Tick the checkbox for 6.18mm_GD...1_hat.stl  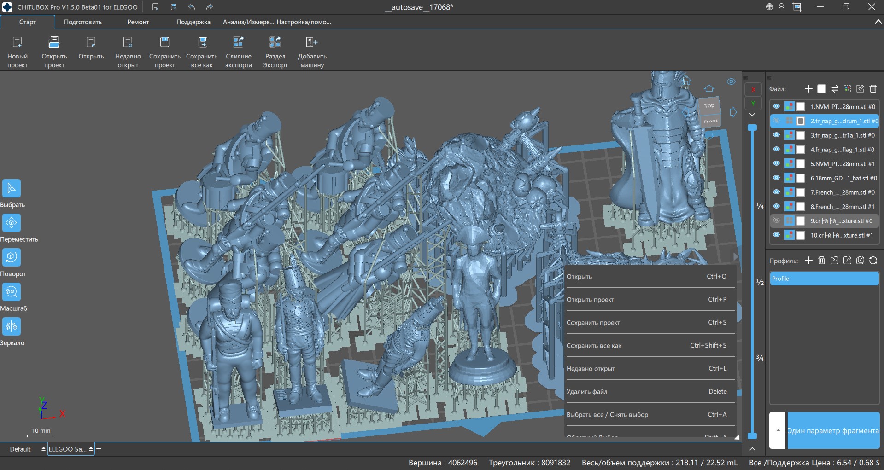(x=801, y=178)
